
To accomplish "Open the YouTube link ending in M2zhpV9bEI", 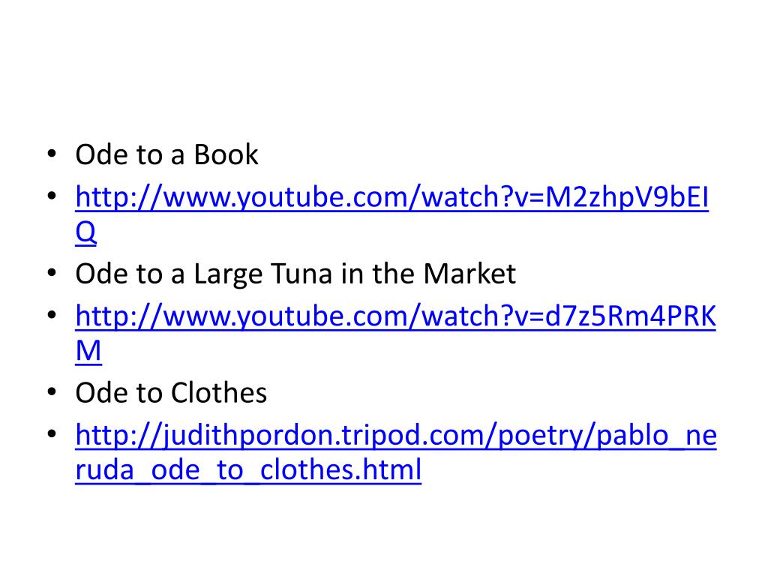I will click(391, 197).
